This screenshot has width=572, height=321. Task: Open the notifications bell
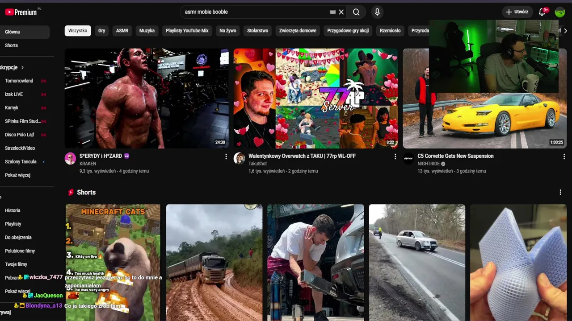542,12
